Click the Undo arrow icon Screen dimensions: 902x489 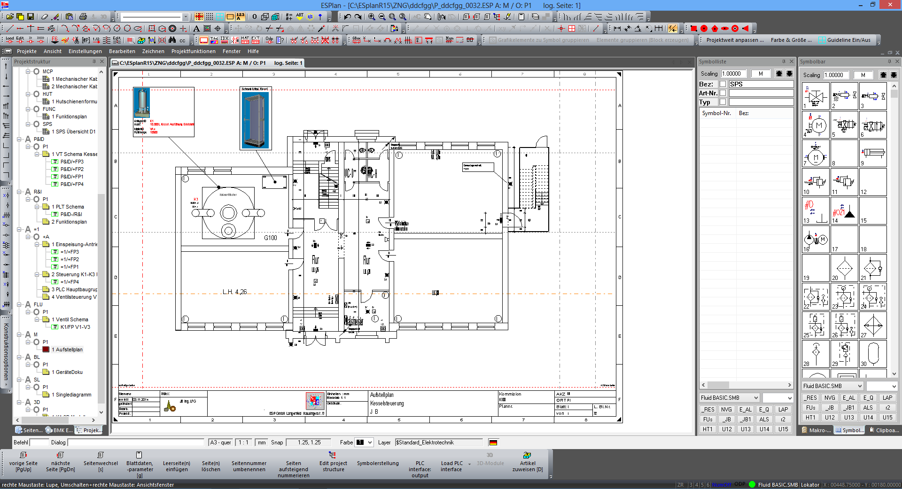click(347, 16)
